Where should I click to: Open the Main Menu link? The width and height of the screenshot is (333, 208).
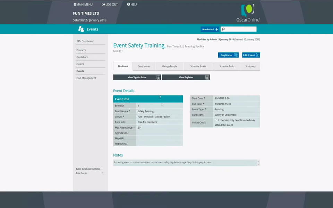point(83,5)
